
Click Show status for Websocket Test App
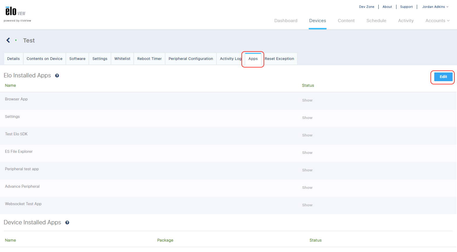[x=307, y=205]
